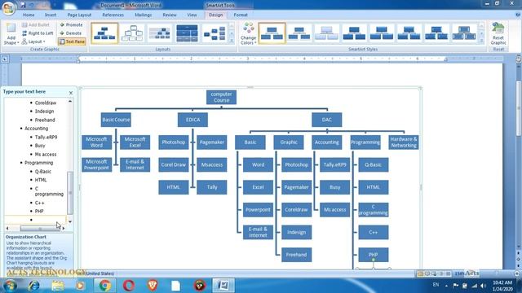Viewport: 522px width, 293px height.
Task: Select the sixth SmartArt style thumbnail
Action: [409, 33]
